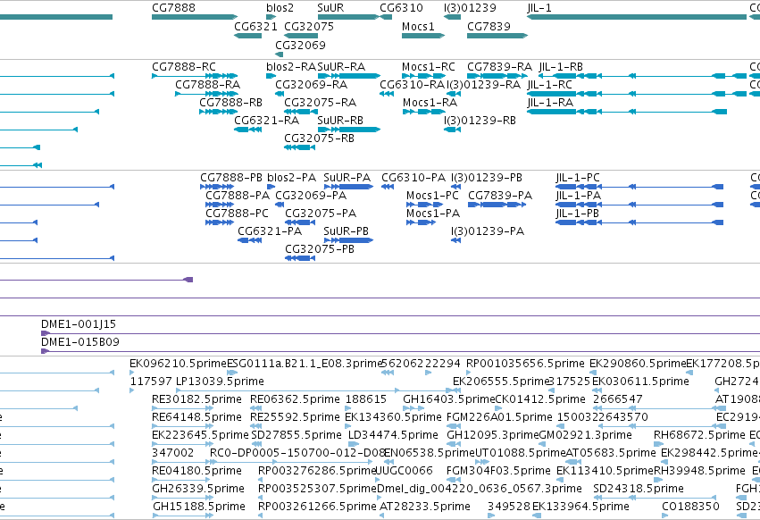The image size is (760, 520).
Task: Click the Mocs1 gene label
Action: coord(418,26)
